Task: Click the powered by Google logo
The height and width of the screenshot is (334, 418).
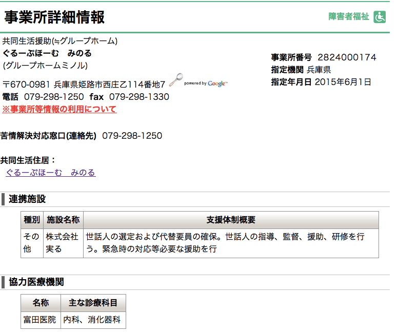Action: click(x=206, y=83)
